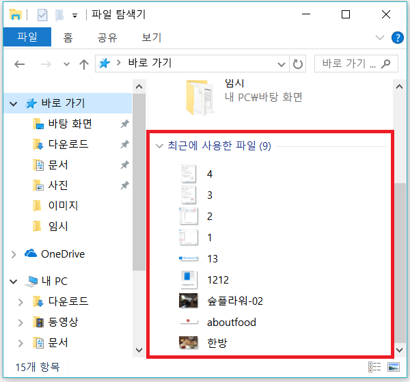Expand 다운로드 under 내 PC
The image size is (410, 382).
[x=20, y=302]
